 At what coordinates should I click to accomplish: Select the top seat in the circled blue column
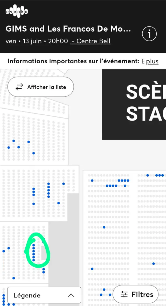(x=34, y=245)
